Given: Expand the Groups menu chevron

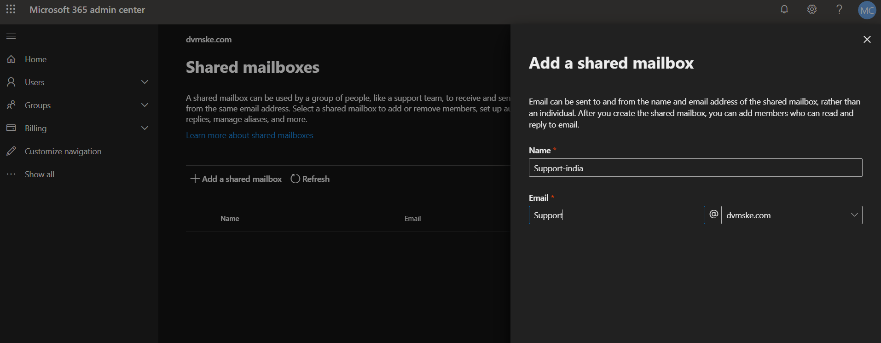Looking at the screenshot, I should [x=145, y=105].
